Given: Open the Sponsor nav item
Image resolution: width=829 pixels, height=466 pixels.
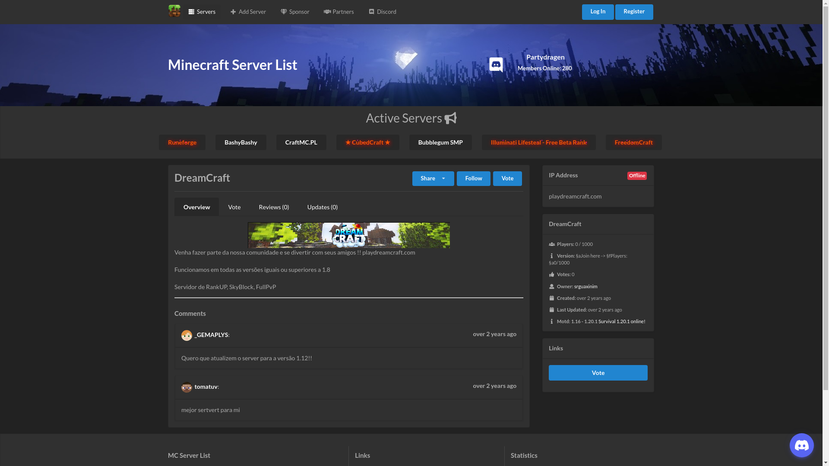Looking at the screenshot, I should click(x=295, y=12).
